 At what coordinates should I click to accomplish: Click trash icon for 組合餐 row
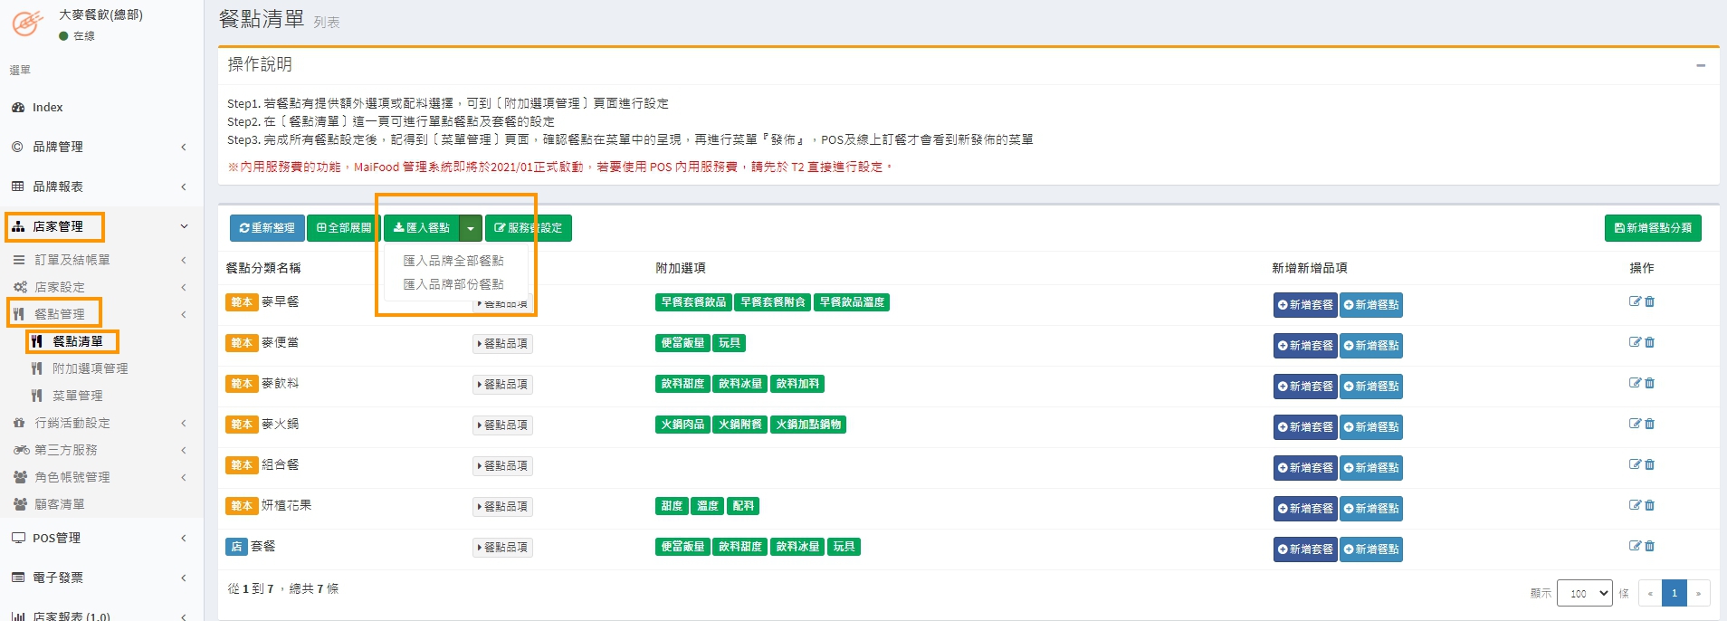click(x=1649, y=464)
